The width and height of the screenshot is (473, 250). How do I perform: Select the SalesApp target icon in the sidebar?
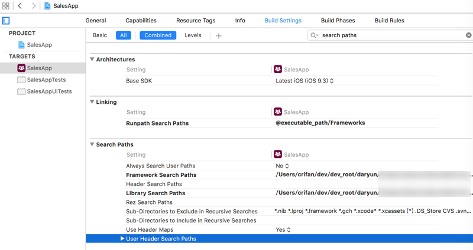21,68
